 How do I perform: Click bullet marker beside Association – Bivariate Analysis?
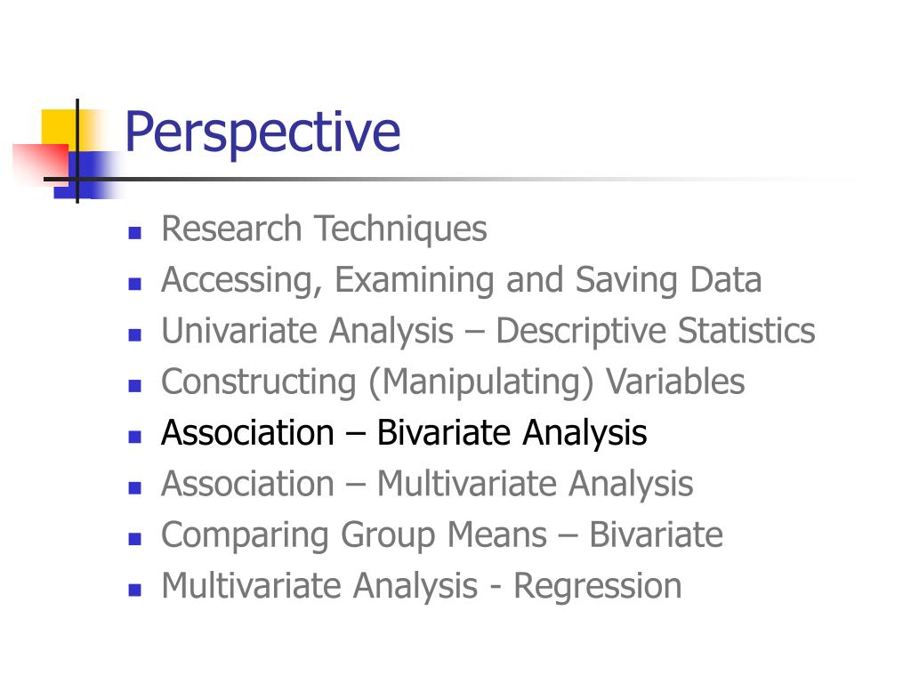point(135,438)
